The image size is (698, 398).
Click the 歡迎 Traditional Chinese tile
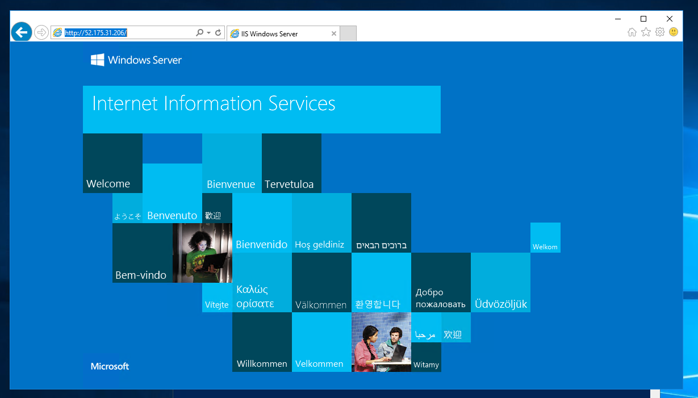[x=217, y=208]
